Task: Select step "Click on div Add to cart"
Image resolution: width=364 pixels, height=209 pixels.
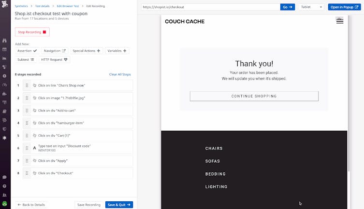Action: 78,111
